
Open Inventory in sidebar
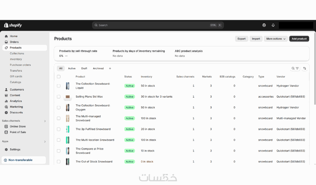point(16,59)
